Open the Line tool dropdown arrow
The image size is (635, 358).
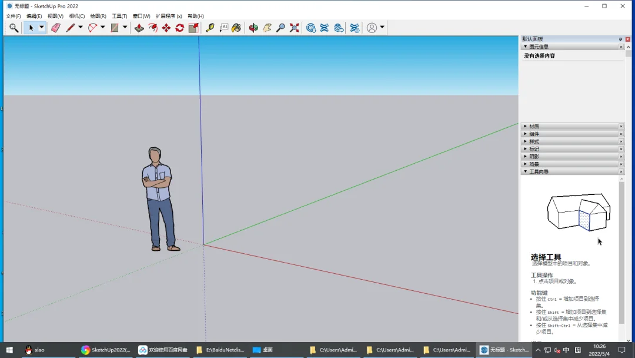(x=80, y=28)
